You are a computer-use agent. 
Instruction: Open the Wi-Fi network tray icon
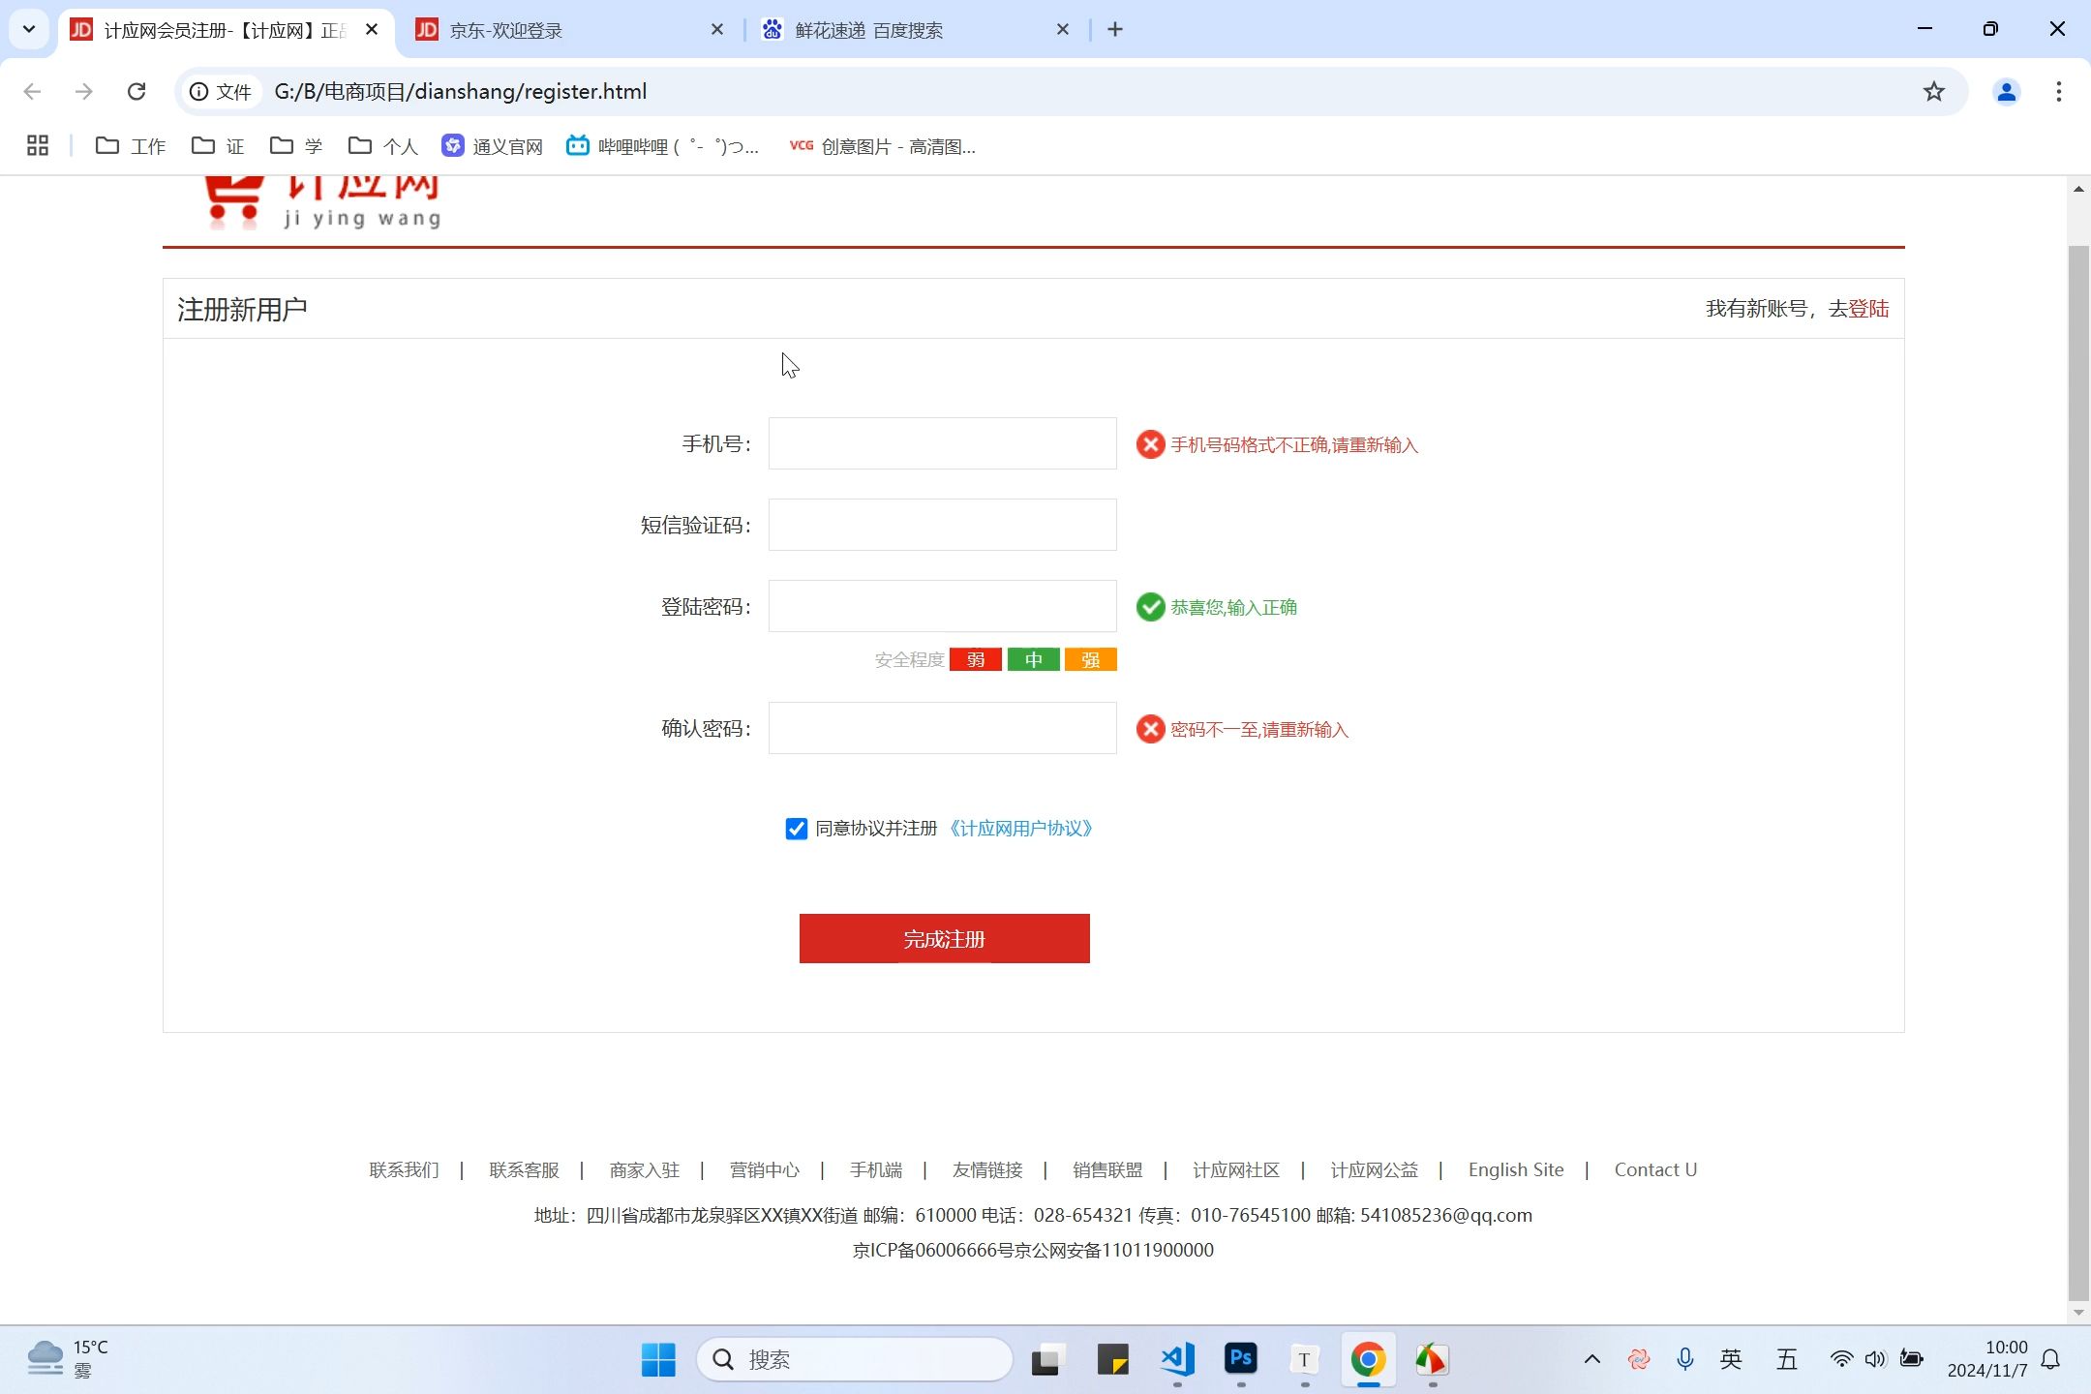[1841, 1359]
